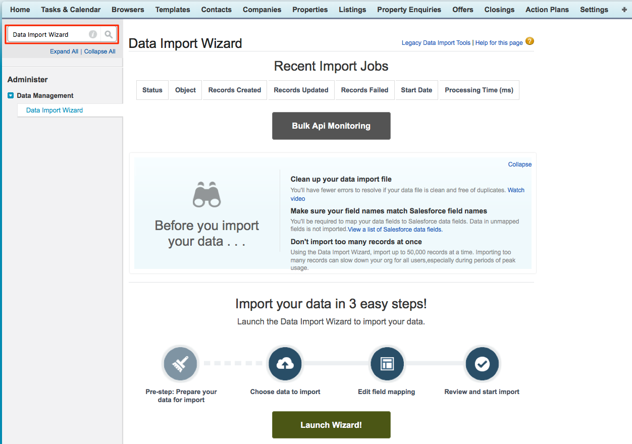Click Import your data in 3 easy steps heading

[331, 304]
